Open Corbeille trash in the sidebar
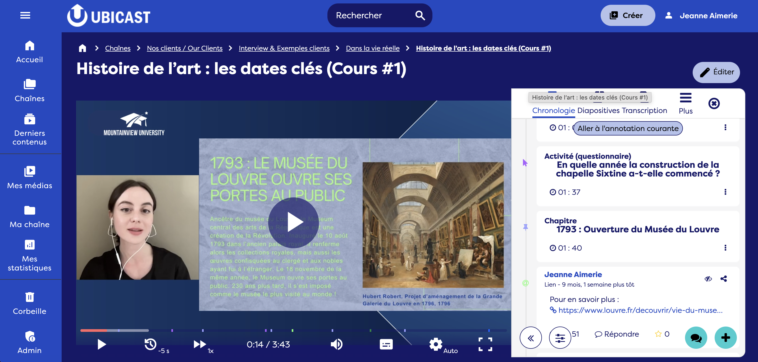The image size is (758, 362). point(29,304)
